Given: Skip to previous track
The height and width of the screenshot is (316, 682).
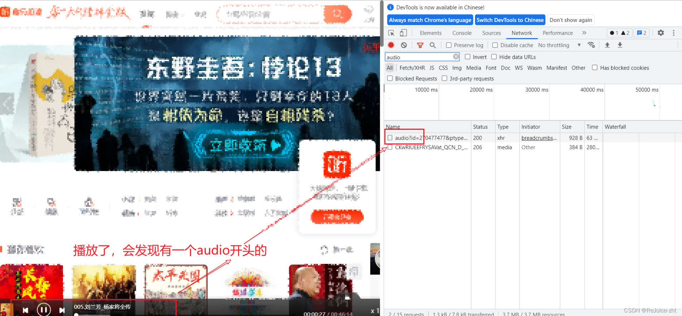Looking at the screenshot, I should coord(25,310).
